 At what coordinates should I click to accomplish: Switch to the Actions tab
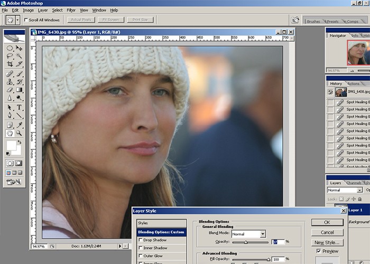353,83
